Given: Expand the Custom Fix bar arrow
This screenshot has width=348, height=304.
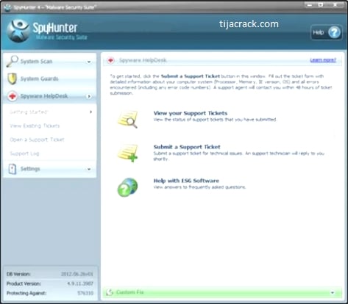Looking at the screenshot, I should click(x=333, y=292).
